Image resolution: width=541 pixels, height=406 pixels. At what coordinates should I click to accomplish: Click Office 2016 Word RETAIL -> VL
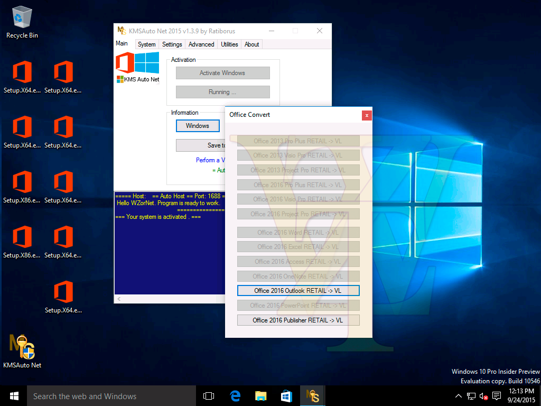tap(298, 233)
